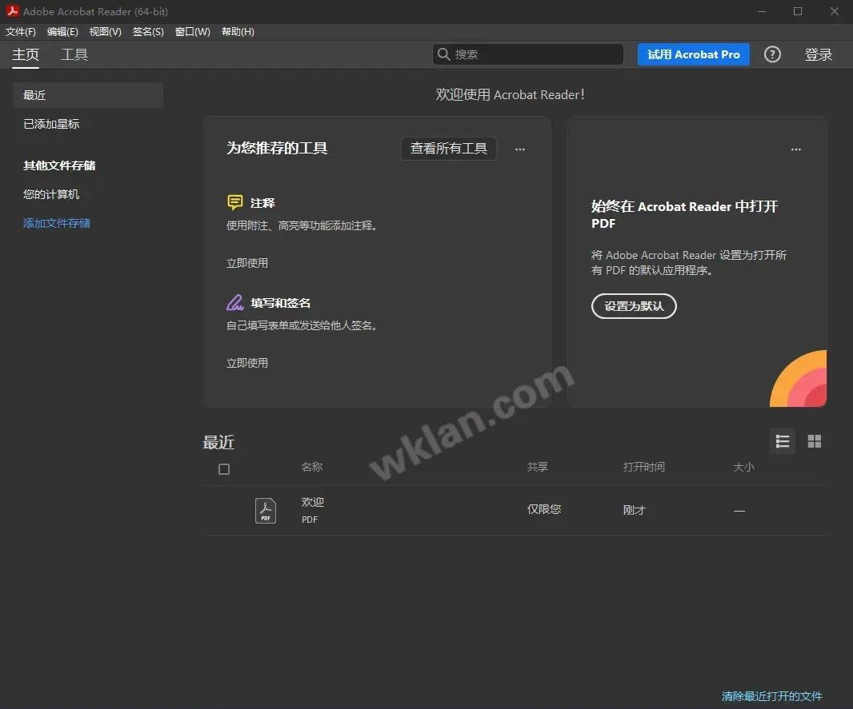Click the 试用 Acrobat Pro button
The image size is (853, 709).
tap(694, 54)
